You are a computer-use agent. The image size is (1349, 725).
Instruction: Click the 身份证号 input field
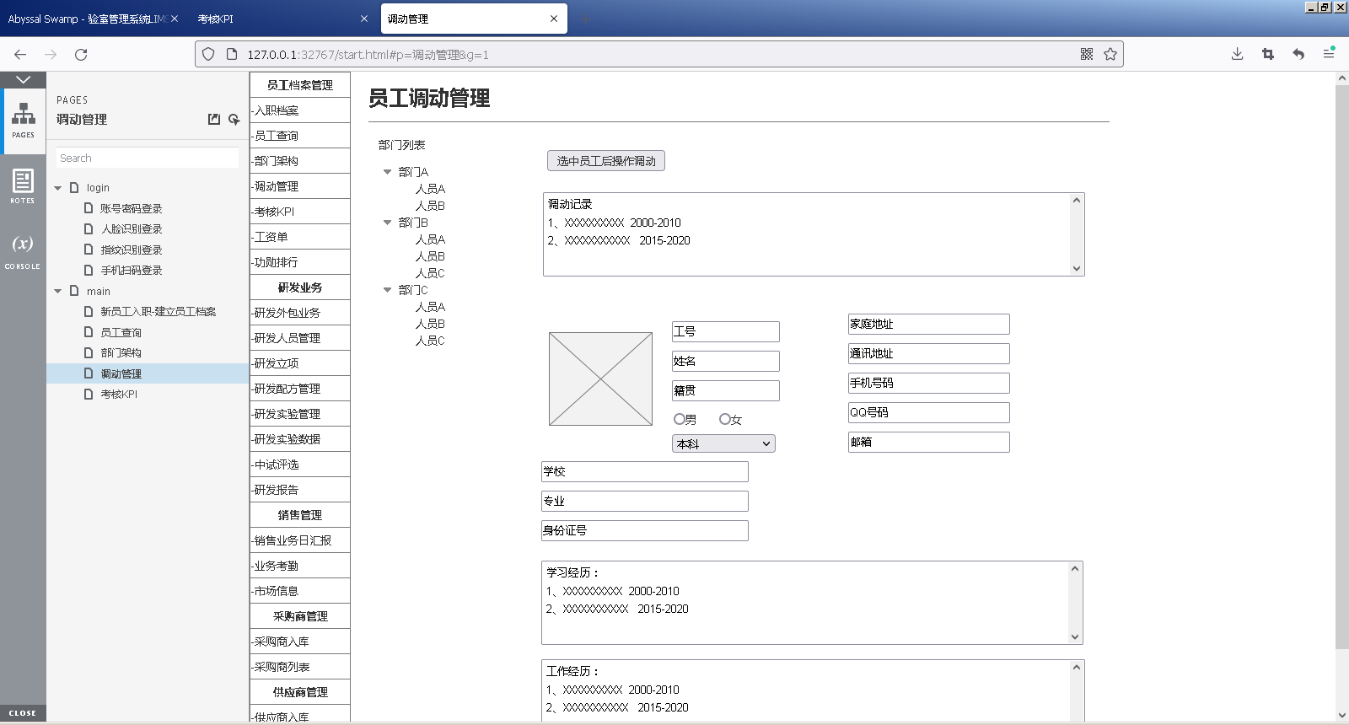645,530
